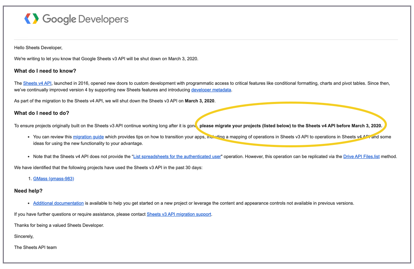Image resolution: width=414 pixels, height=269 pixels.
Task: Click the Google Developers chevron logo icon
Action: (x=31, y=19)
